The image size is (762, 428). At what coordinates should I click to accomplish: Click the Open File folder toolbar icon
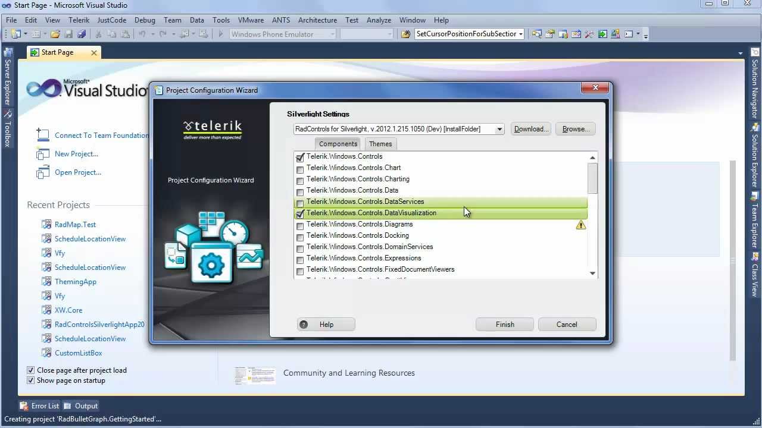pos(55,34)
